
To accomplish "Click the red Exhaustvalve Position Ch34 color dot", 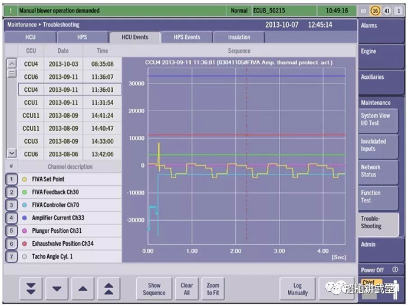I will point(24,243).
